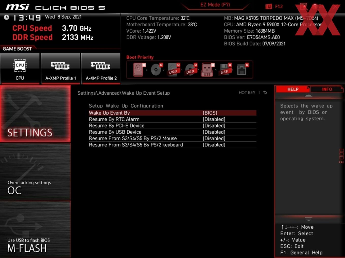Click the DDR Voltage 1.208V reading
The height and width of the screenshot is (258, 345).
[x=149, y=37]
